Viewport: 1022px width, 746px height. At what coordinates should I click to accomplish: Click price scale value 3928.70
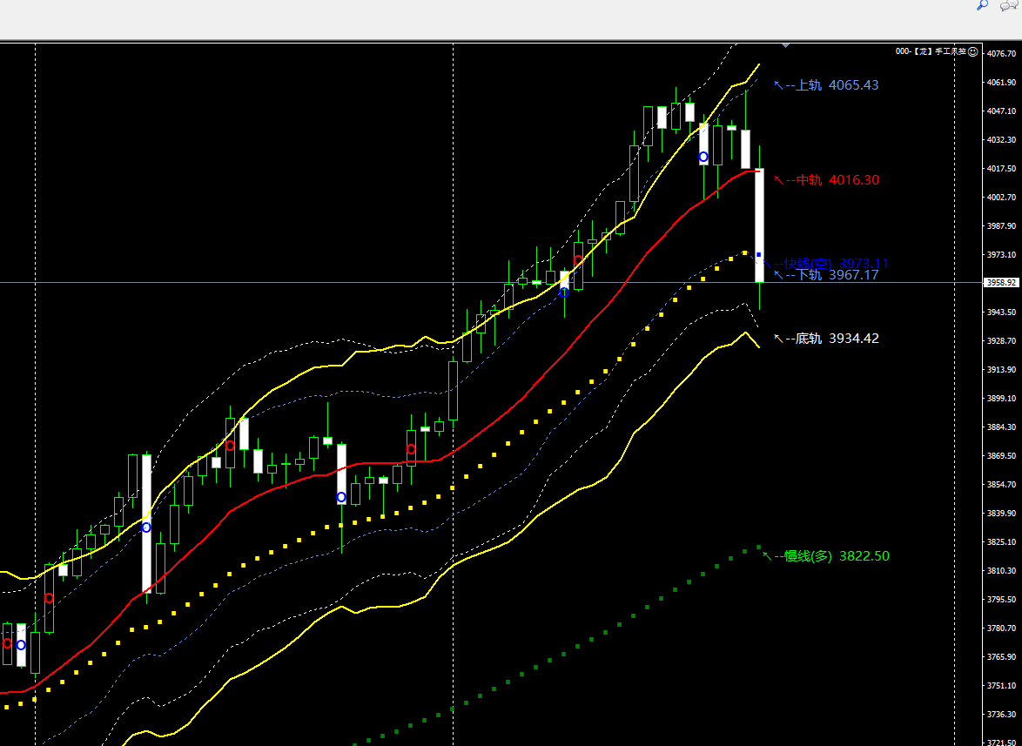tap(1002, 340)
